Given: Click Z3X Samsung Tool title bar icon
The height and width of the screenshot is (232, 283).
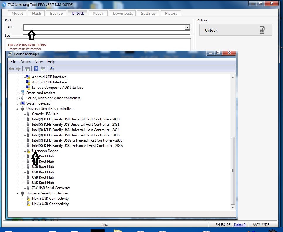Looking at the screenshot, I should [x=4, y=4].
